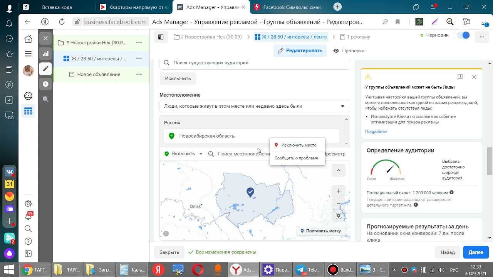Choose Исключить место from context menu
The image size is (493, 277).
(298, 145)
